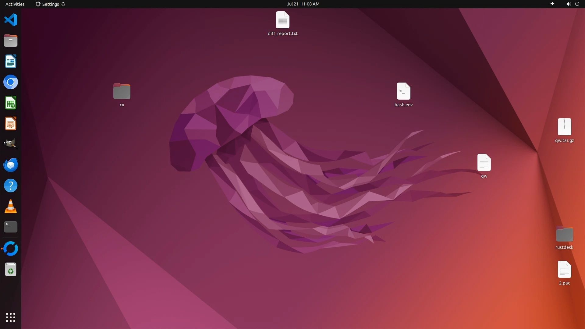Open LibreOffice Calc spreadsheet app
This screenshot has height=329, width=585.
tap(11, 103)
